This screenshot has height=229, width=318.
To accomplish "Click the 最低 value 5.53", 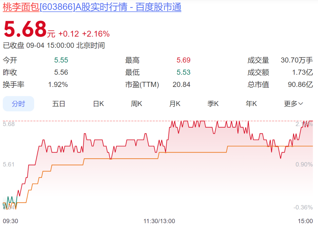I will (183, 72).
